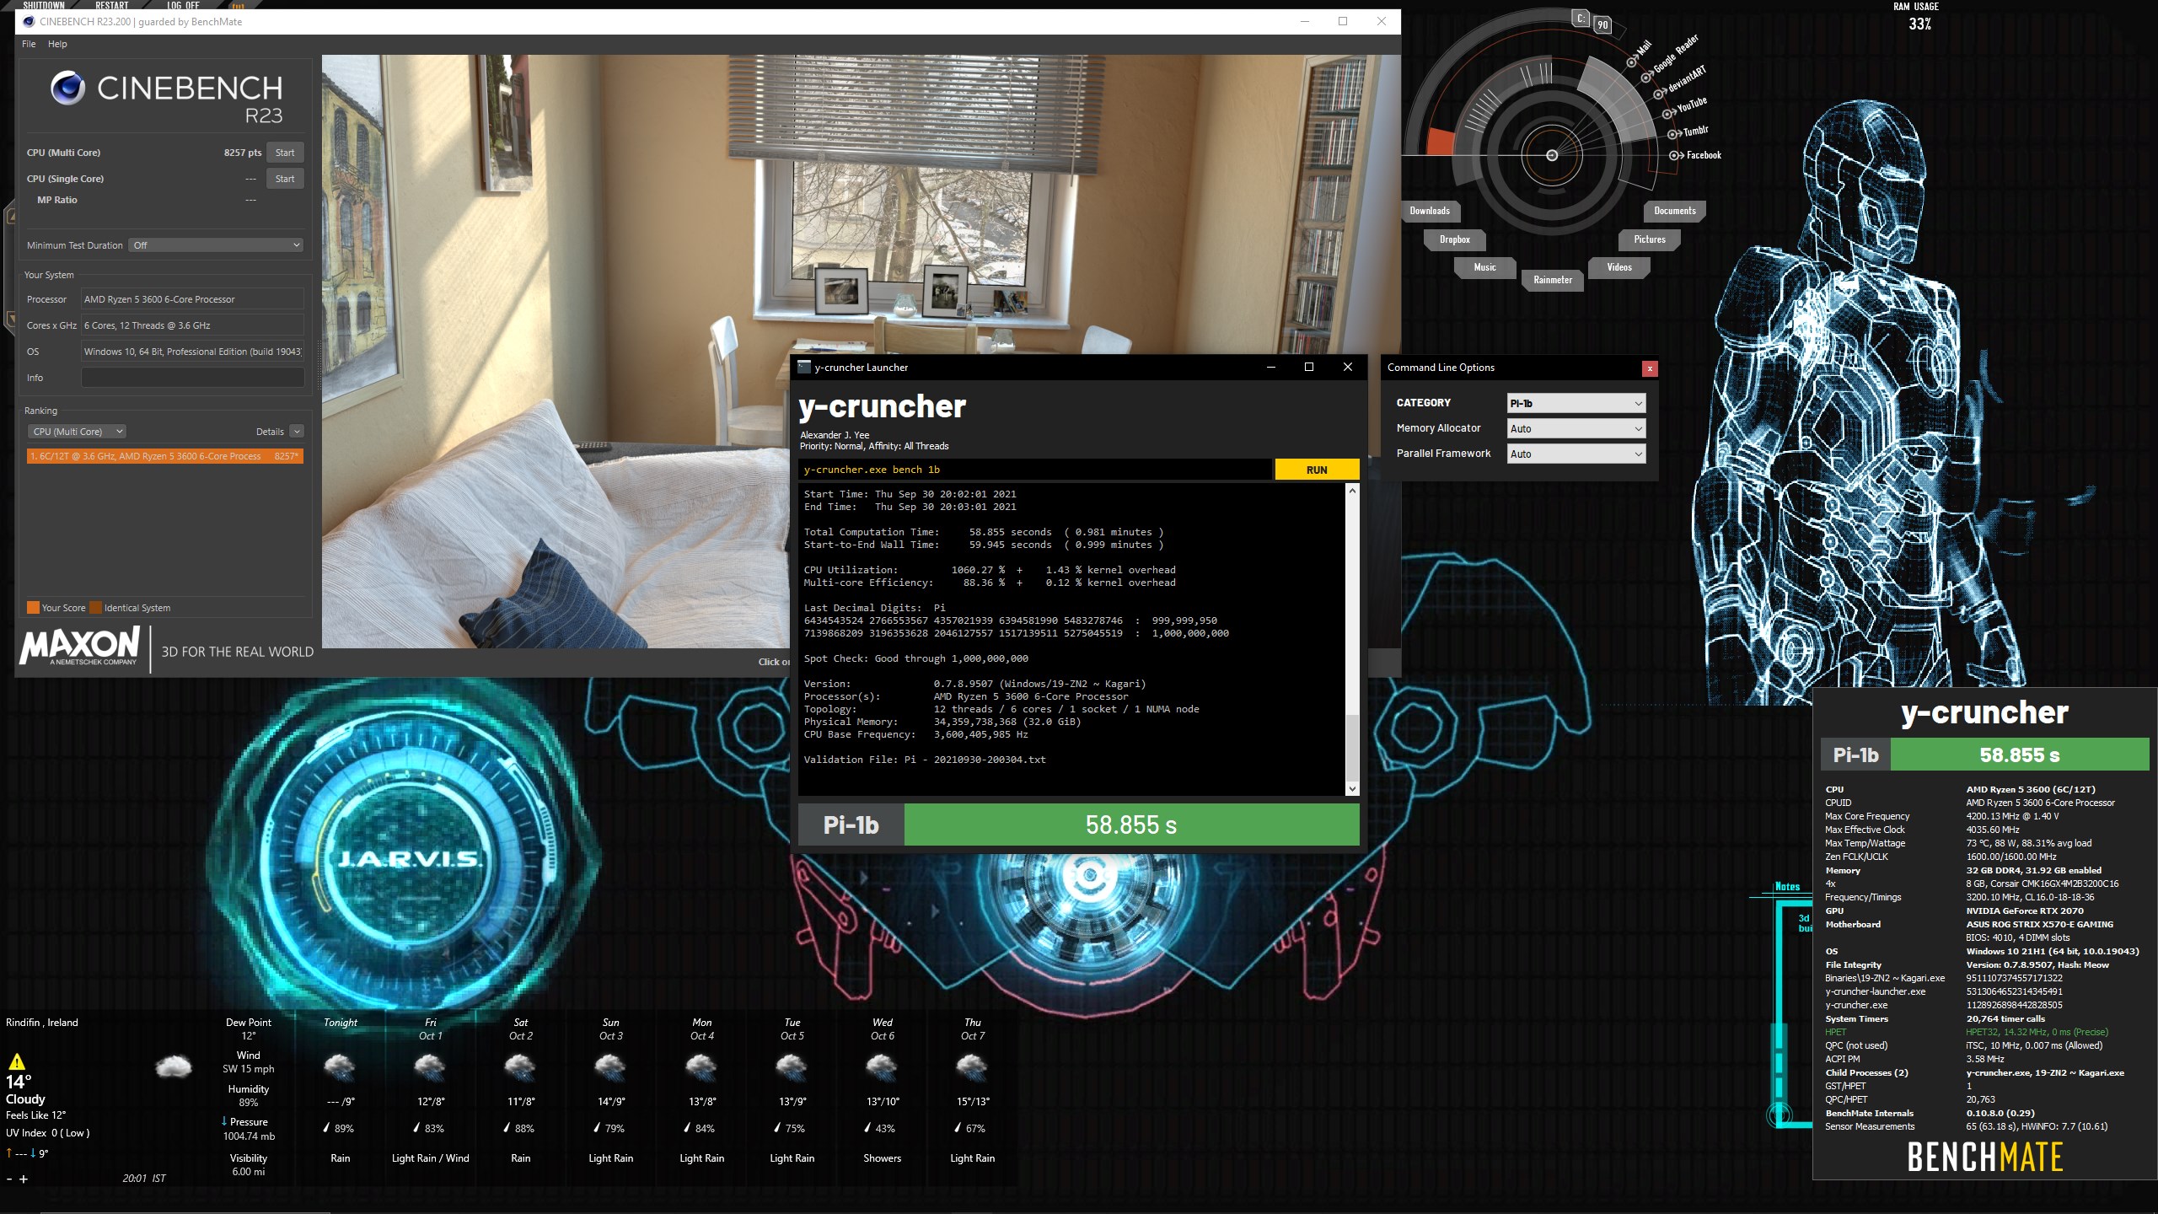
Task: Open the deviantART launcher icon
Action: [x=1659, y=93]
